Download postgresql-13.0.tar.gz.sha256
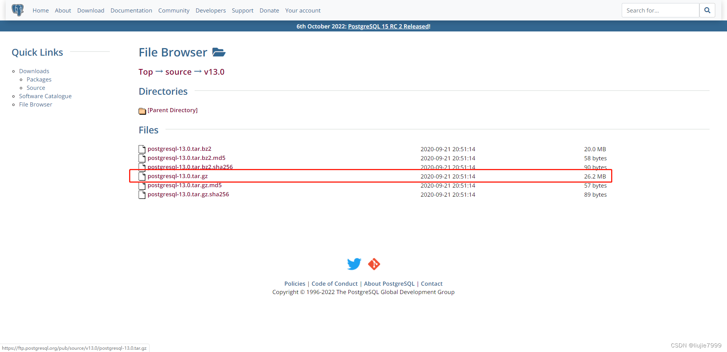The height and width of the screenshot is (352, 727). coord(188,194)
